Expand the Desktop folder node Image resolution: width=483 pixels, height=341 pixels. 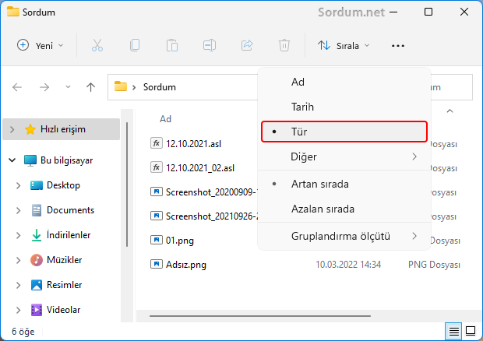(18, 185)
